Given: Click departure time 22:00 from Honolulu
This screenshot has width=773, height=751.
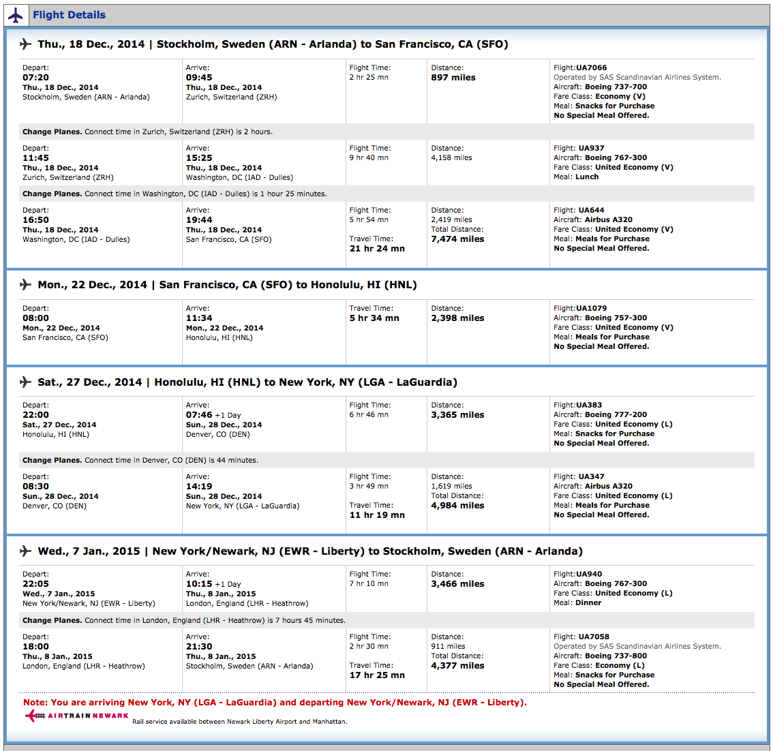Looking at the screenshot, I should [x=35, y=414].
